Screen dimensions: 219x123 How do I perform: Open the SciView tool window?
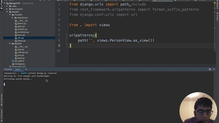tap(217, 16)
